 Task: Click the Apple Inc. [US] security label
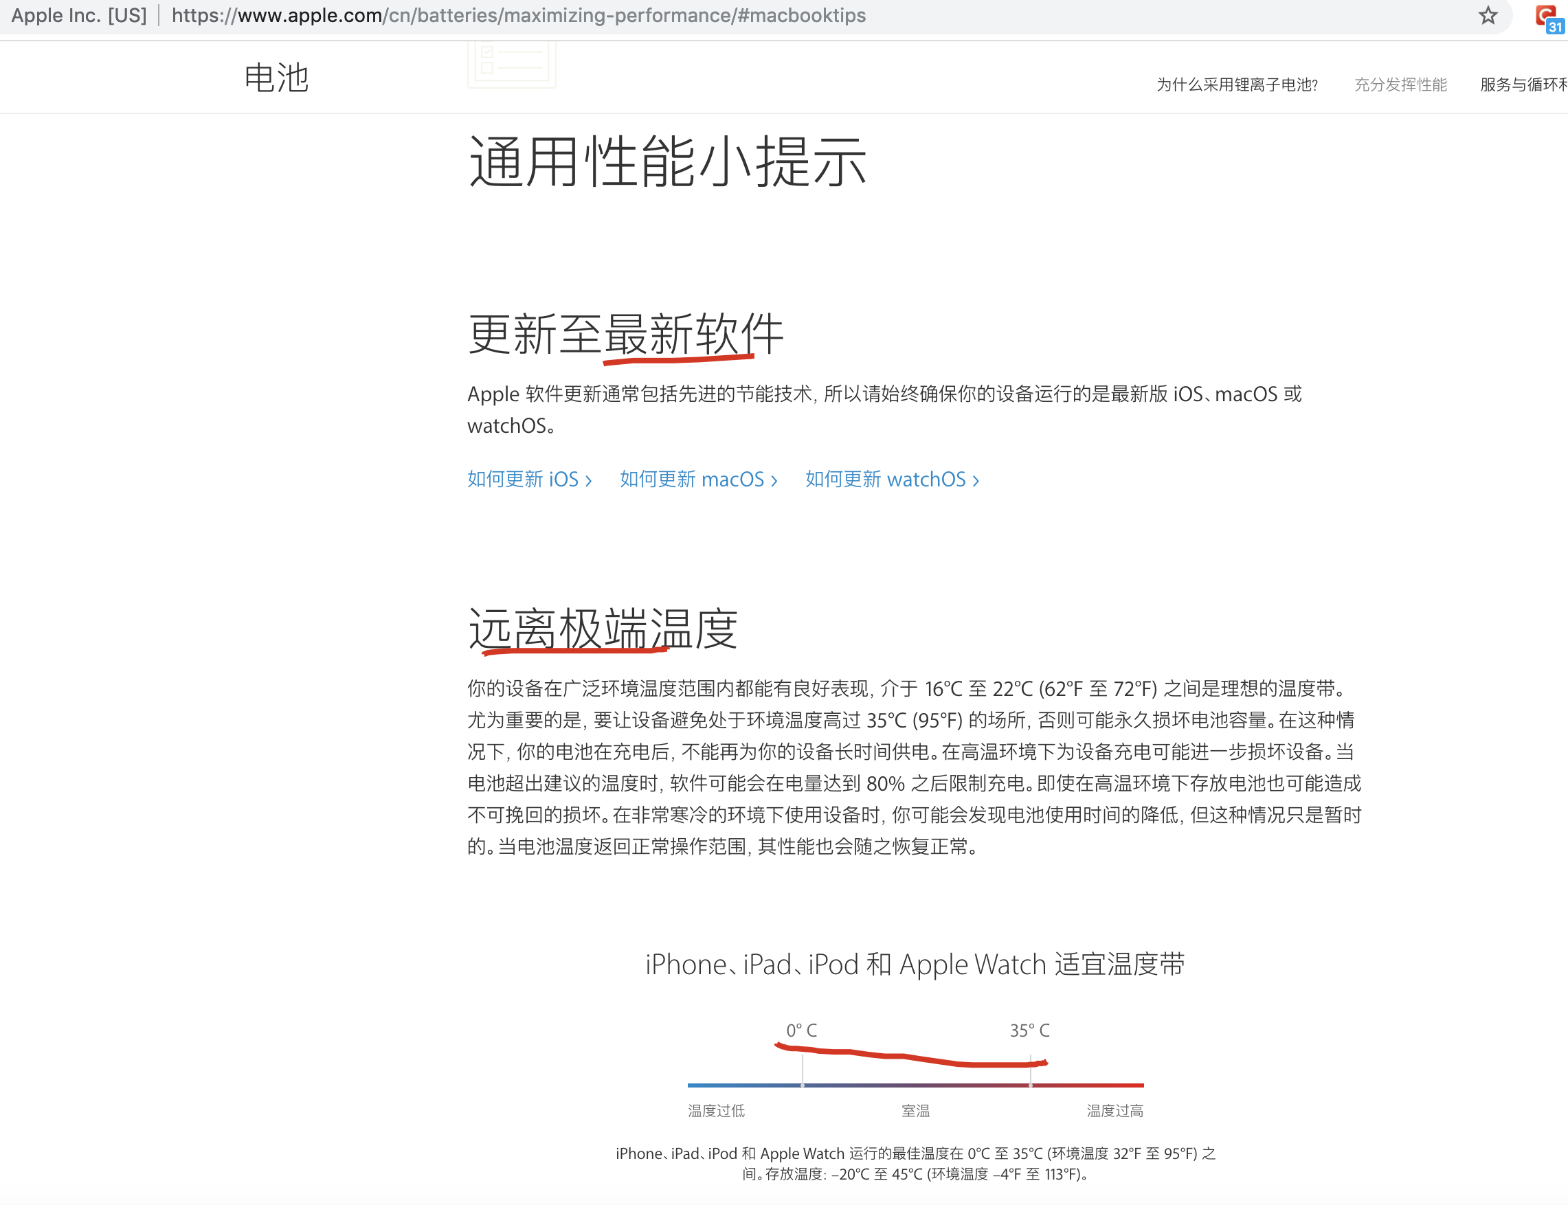(x=79, y=16)
